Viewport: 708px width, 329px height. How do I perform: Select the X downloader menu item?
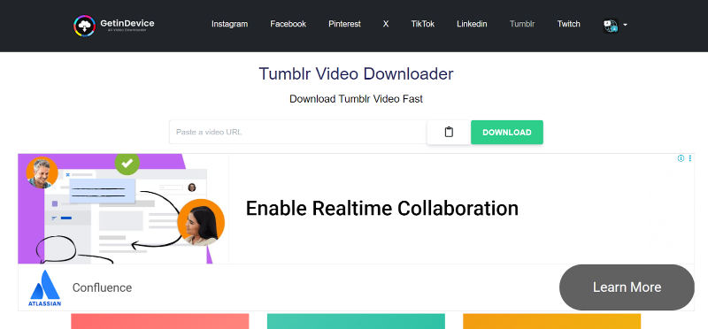tap(386, 24)
